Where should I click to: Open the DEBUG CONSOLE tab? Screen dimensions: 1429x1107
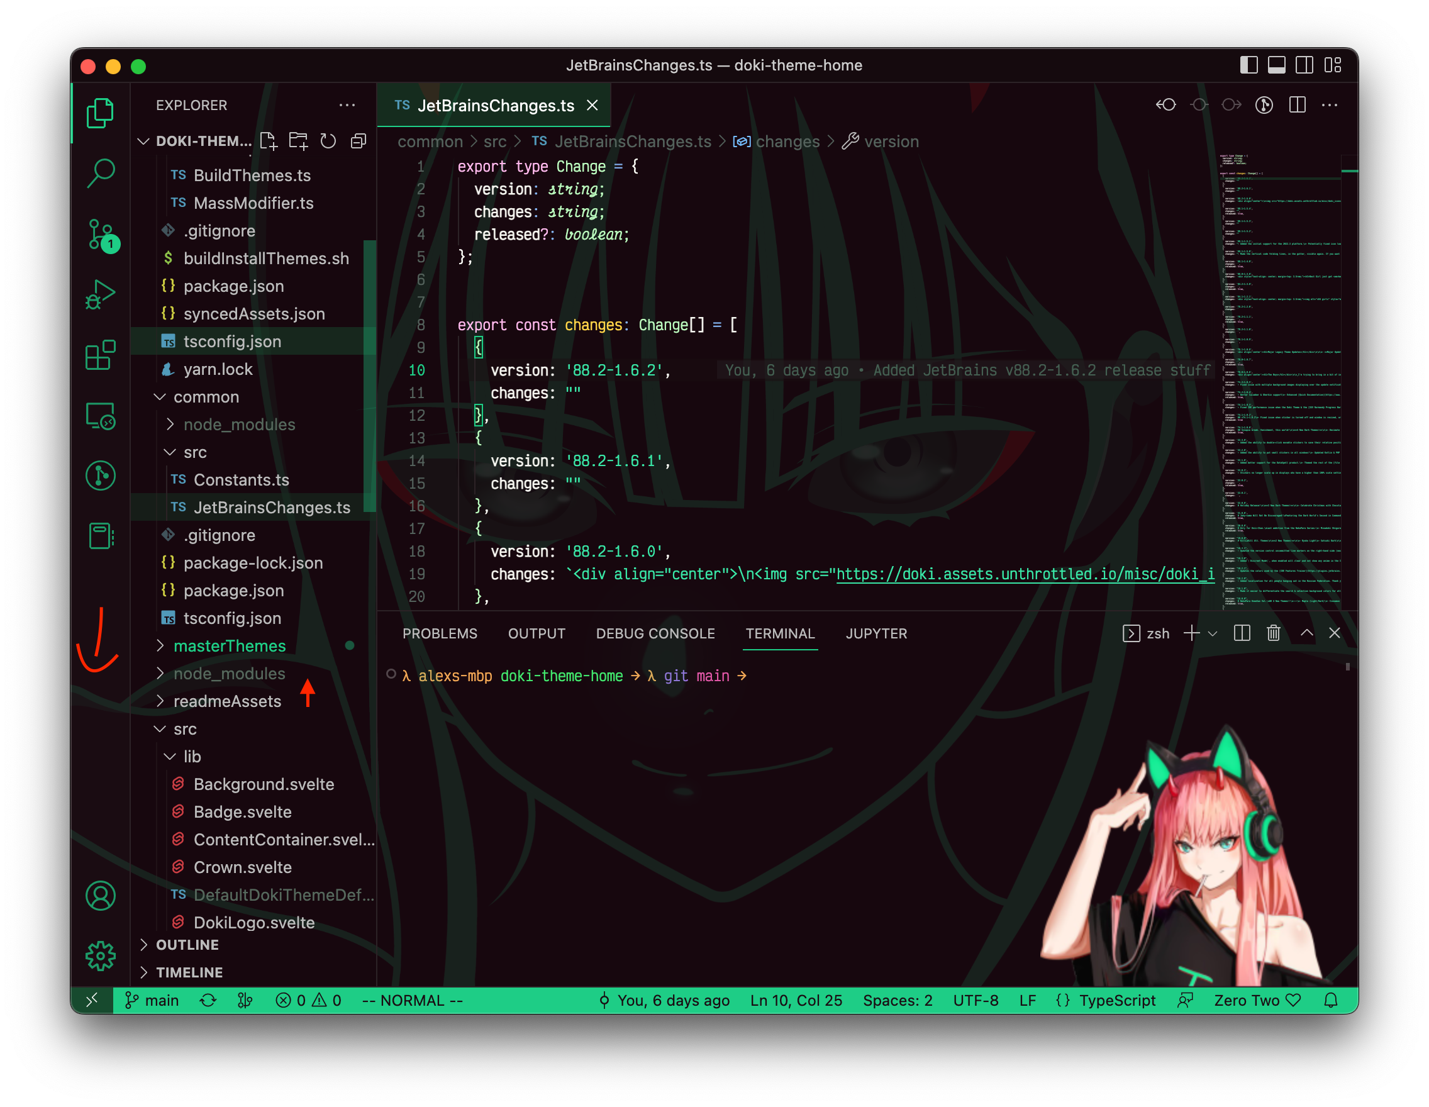pyautogui.click(x=655, y=633)
